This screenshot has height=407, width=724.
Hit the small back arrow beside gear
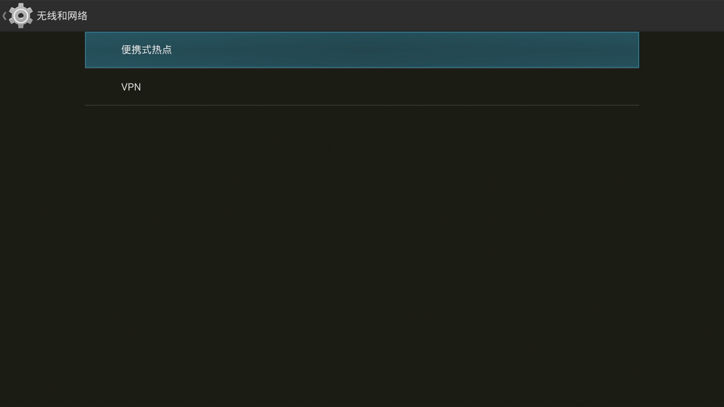tap(5, 16)
